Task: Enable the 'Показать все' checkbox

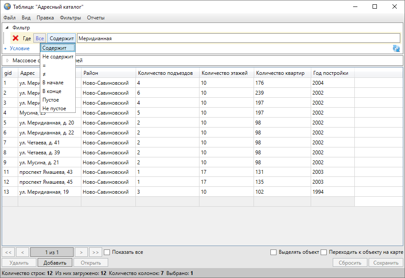Action: 107,252
